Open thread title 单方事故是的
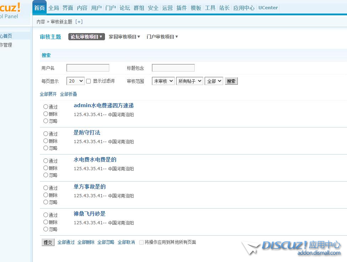The image size is (347, 262). [x=89, y=187]
